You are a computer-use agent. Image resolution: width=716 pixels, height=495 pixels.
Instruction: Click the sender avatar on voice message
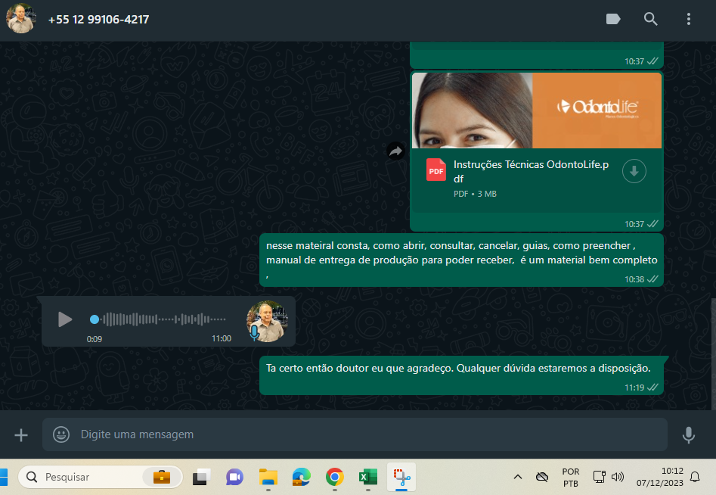(x=265, y=321)
